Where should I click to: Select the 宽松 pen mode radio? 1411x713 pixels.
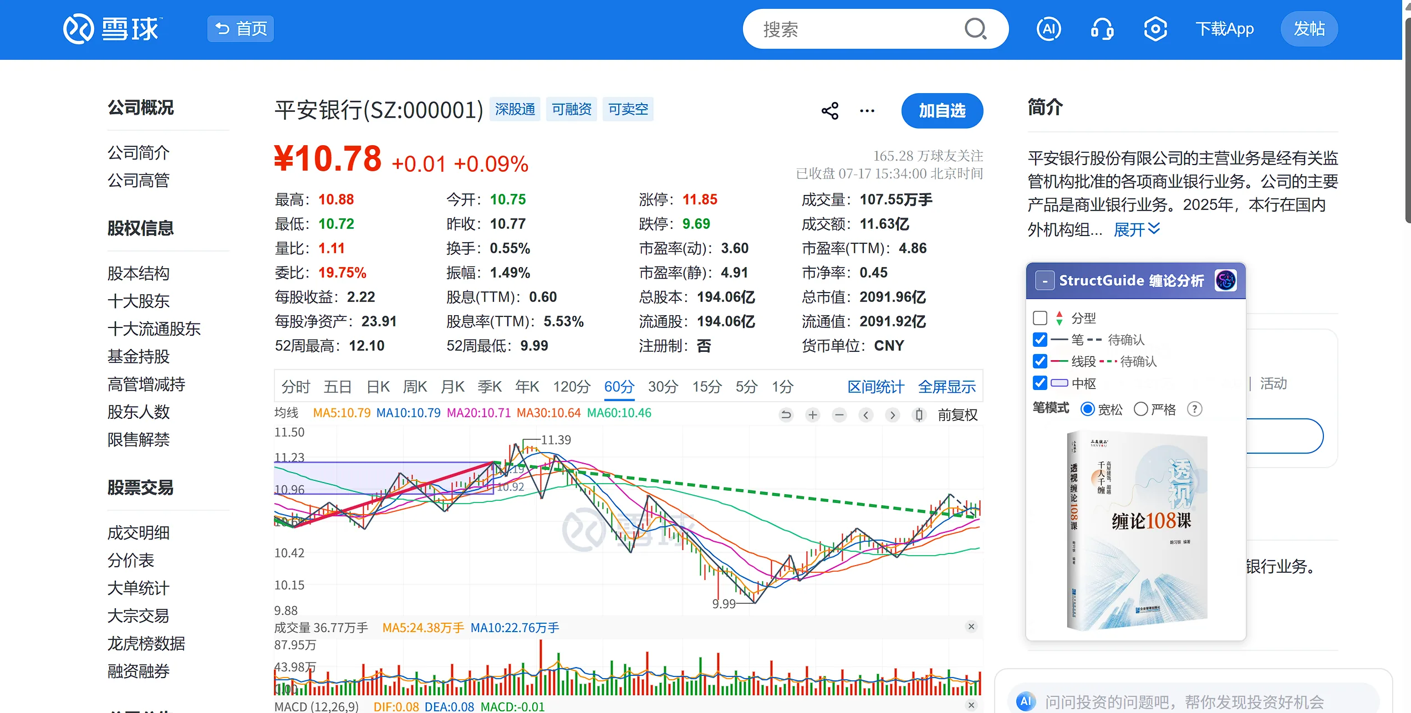(x=1087, y=409)
